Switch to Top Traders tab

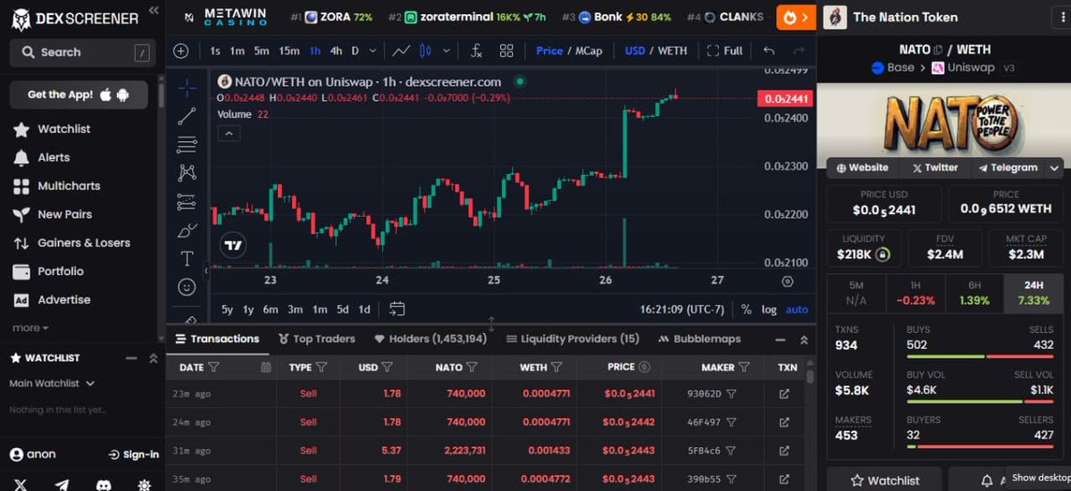click(317, 338)
